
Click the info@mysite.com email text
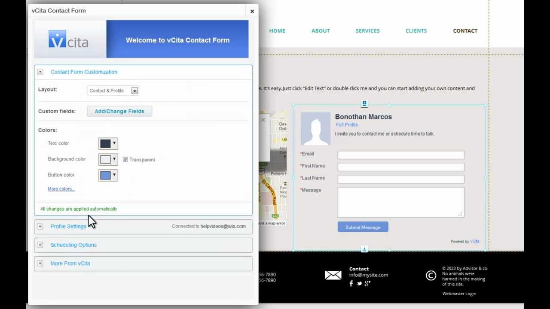tap(369, 275)
